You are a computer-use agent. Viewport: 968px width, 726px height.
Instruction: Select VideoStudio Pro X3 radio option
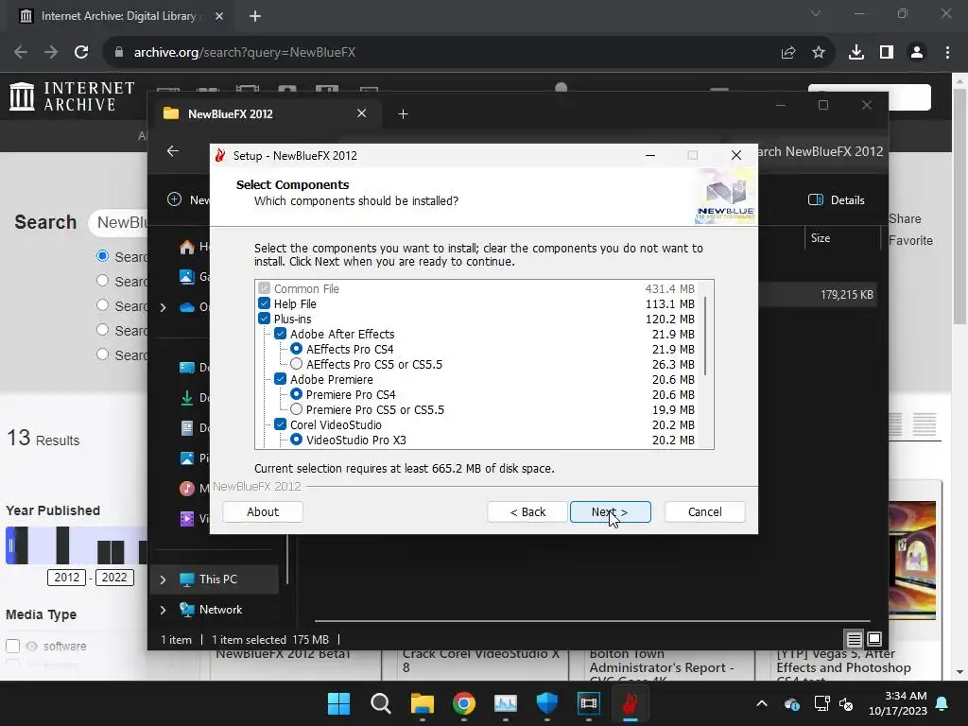point(296,440)
